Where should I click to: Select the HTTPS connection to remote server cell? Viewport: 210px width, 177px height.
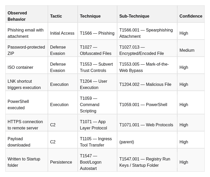[27, 123]
